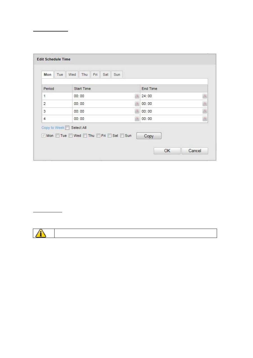The width and height of the screenshot is (253, 358).
Task: Check the Sat copy checkbox
Action: [110, 136]
